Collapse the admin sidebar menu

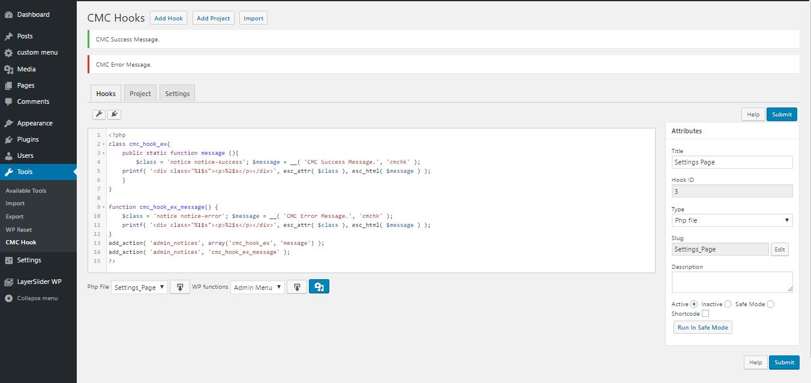(x=38, y=298)
